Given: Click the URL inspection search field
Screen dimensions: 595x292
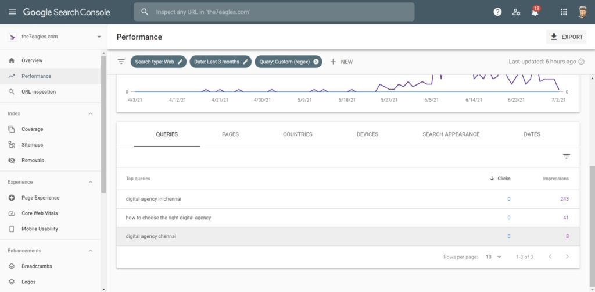Looking at the screenshot, I should 273,12.
